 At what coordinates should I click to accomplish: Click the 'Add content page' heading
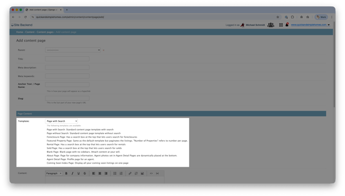click(31, 41)
